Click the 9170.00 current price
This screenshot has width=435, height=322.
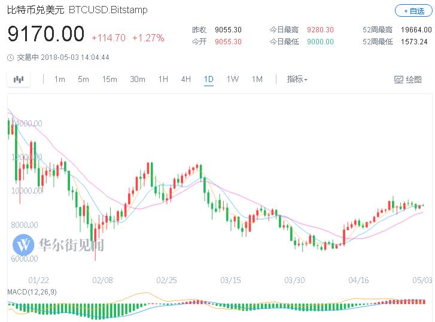46,34
